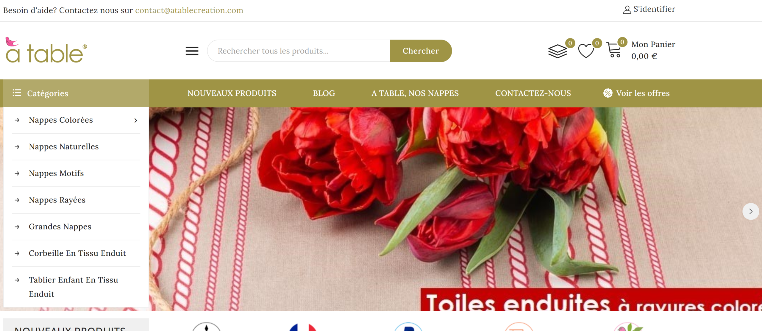The image size is (762, 331).
Task: Open the CONTACTEZ-NOUS link
Action: pyautogui.click(x=533, y=93)
